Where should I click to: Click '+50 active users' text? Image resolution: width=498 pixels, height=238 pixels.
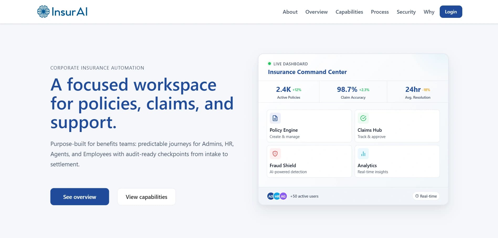point(304,196)
